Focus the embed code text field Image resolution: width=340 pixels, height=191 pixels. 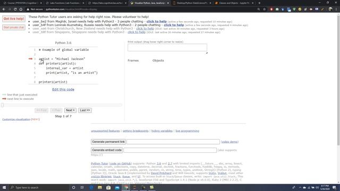coord(170,150)
